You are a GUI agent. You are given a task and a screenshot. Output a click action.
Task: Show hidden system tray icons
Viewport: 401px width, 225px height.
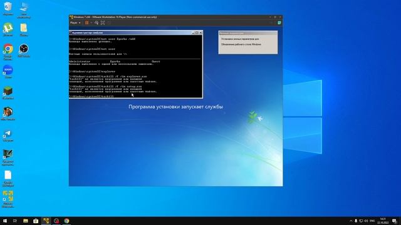click(351, 221)
